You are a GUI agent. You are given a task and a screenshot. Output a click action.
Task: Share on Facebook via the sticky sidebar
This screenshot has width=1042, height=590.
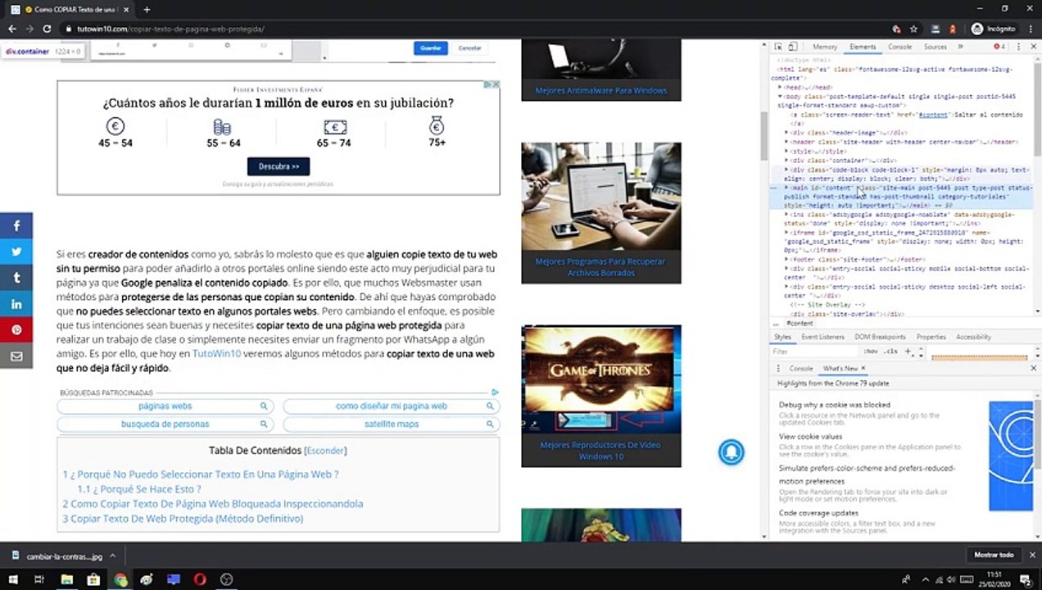pyautogui.click(x=16, y=225)
